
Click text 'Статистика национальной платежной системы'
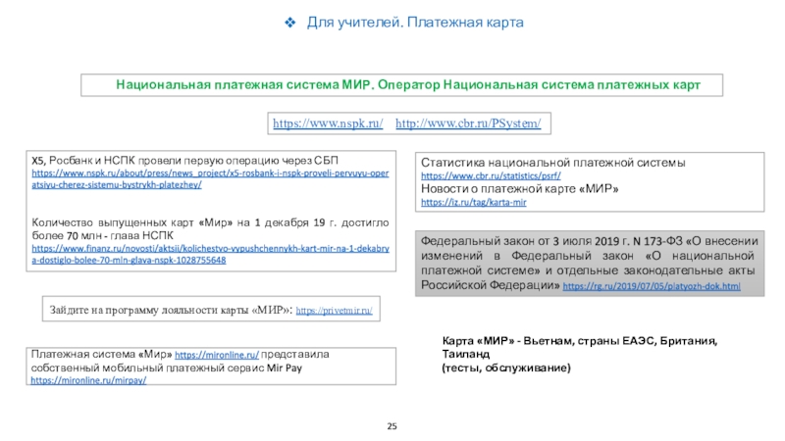553,163
